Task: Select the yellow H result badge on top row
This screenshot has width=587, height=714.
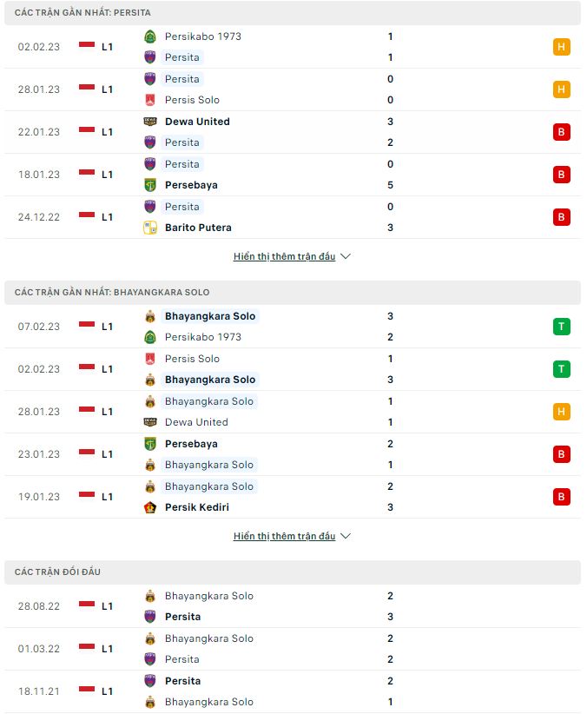Action: [562, 47]
